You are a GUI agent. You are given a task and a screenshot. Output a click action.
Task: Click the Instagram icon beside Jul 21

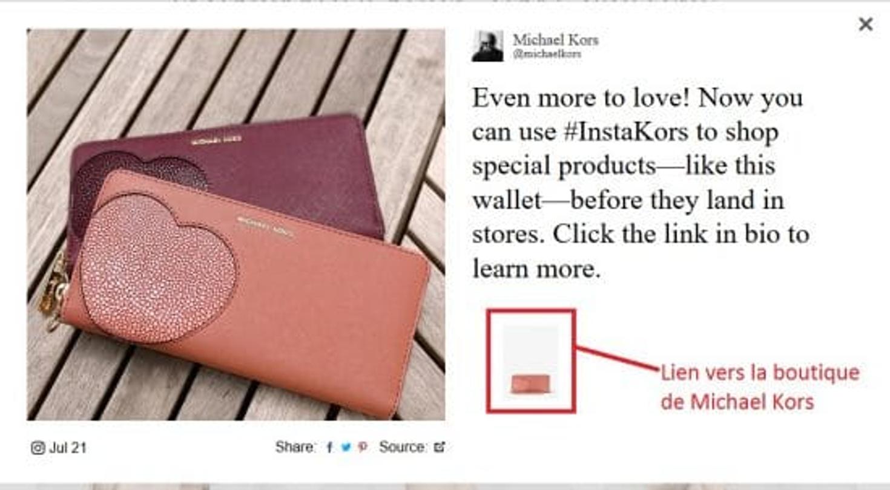pyautogui.click(x=38, y=448)
